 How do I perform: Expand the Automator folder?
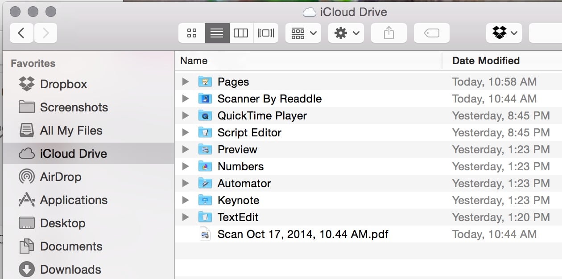186,184
